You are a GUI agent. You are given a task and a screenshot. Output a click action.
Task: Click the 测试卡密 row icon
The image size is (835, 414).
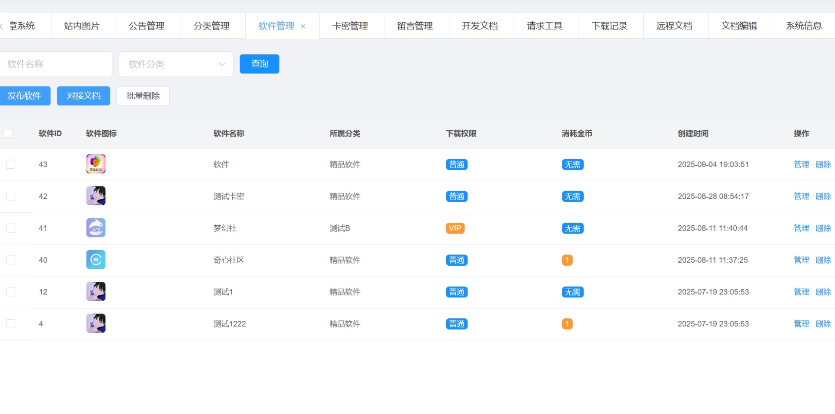pos(96,196)
